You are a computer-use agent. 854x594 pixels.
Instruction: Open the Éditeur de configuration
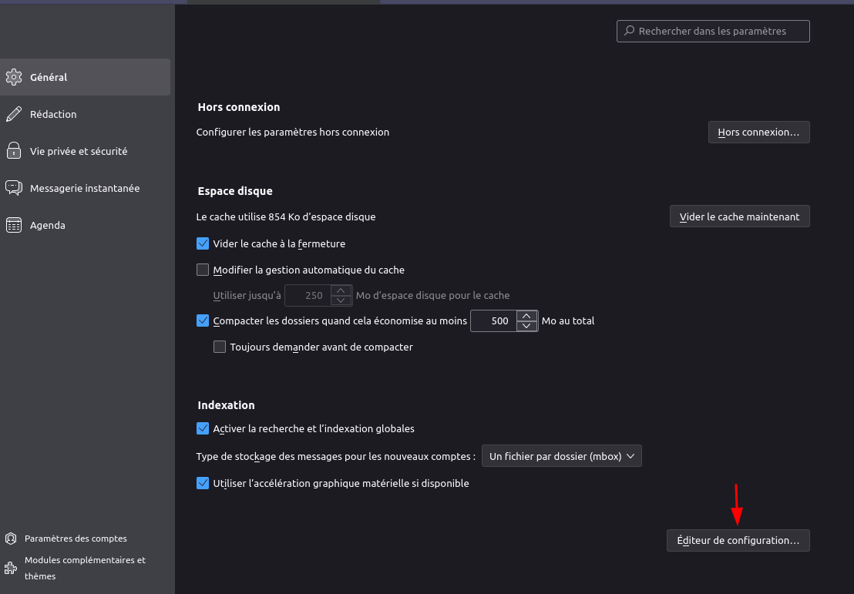[x=738, y=540]
